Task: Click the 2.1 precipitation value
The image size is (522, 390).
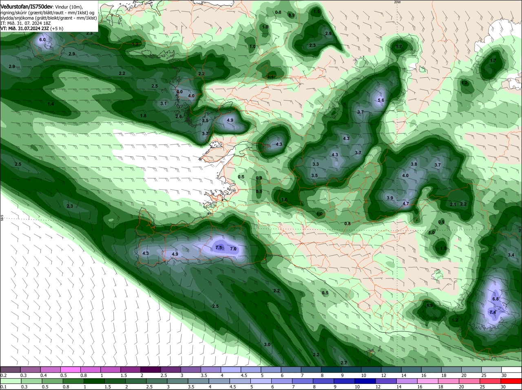Action: click(453, 204)
